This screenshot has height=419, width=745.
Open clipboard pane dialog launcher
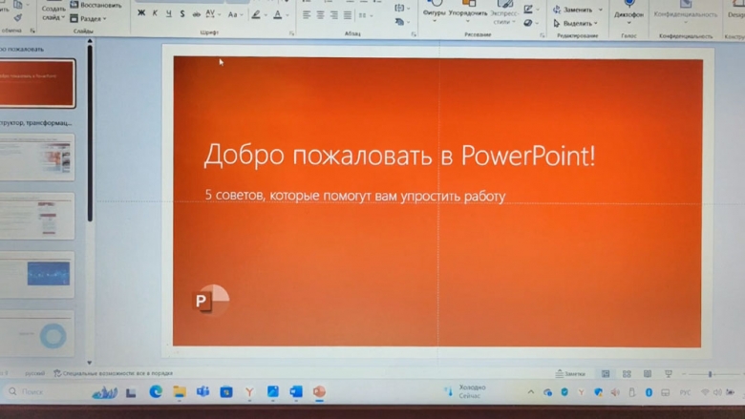pos(32,31)
